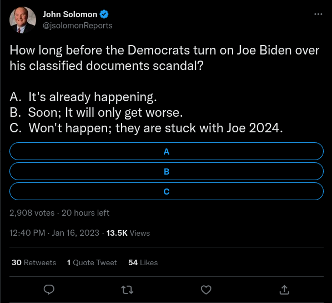Open the share upload icon
The height and width of the screenshot is (303, 332).
coord(284,290)
